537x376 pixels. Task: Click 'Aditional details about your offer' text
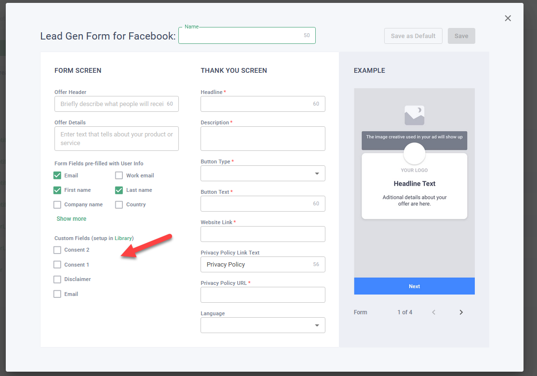click(x=415, y=201)
